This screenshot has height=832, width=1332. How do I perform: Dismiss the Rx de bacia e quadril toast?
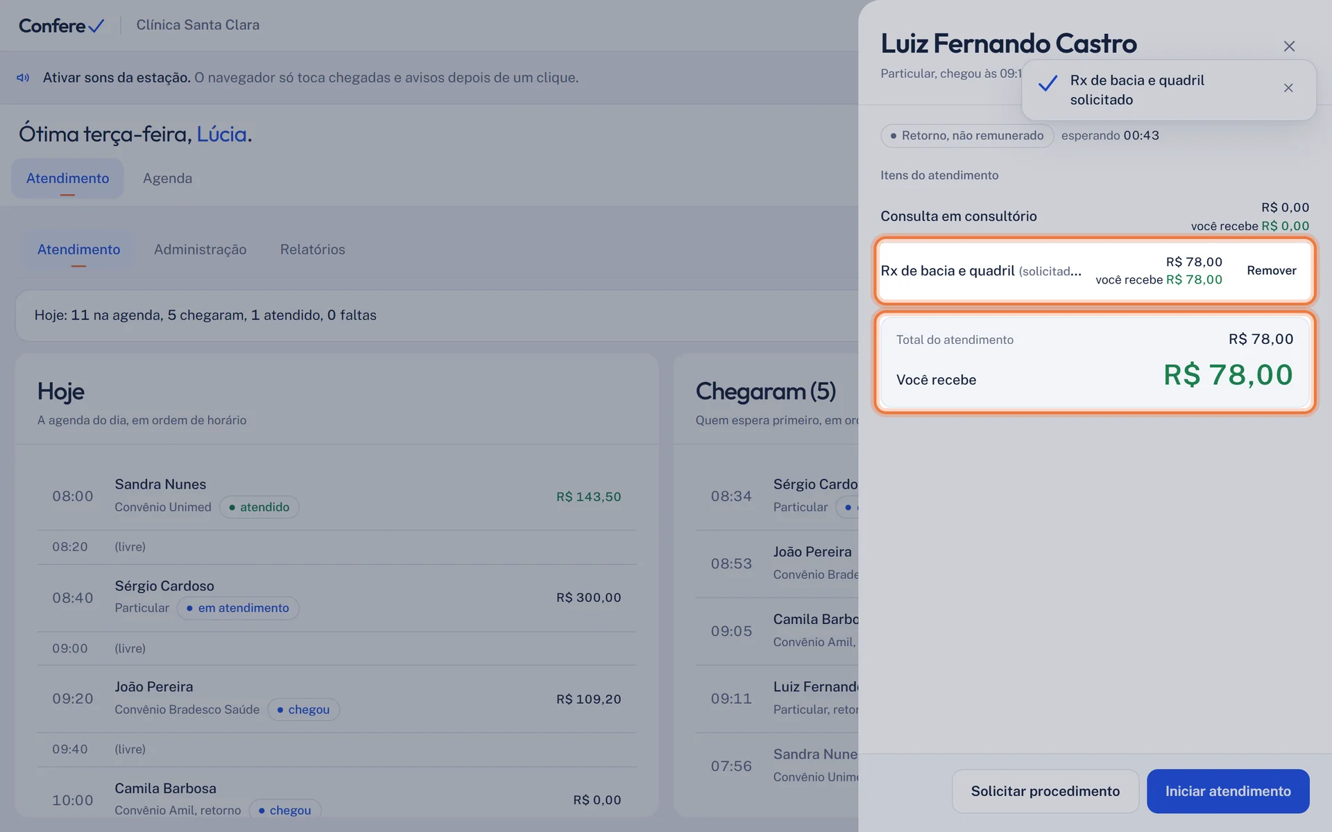click(1288, 88)
